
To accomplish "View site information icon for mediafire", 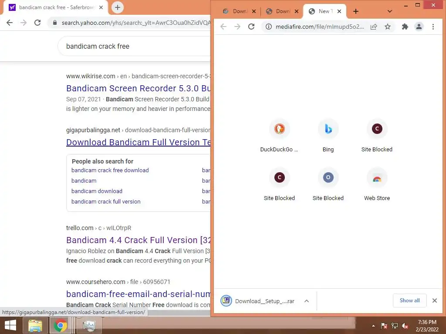I will [268, 27].
